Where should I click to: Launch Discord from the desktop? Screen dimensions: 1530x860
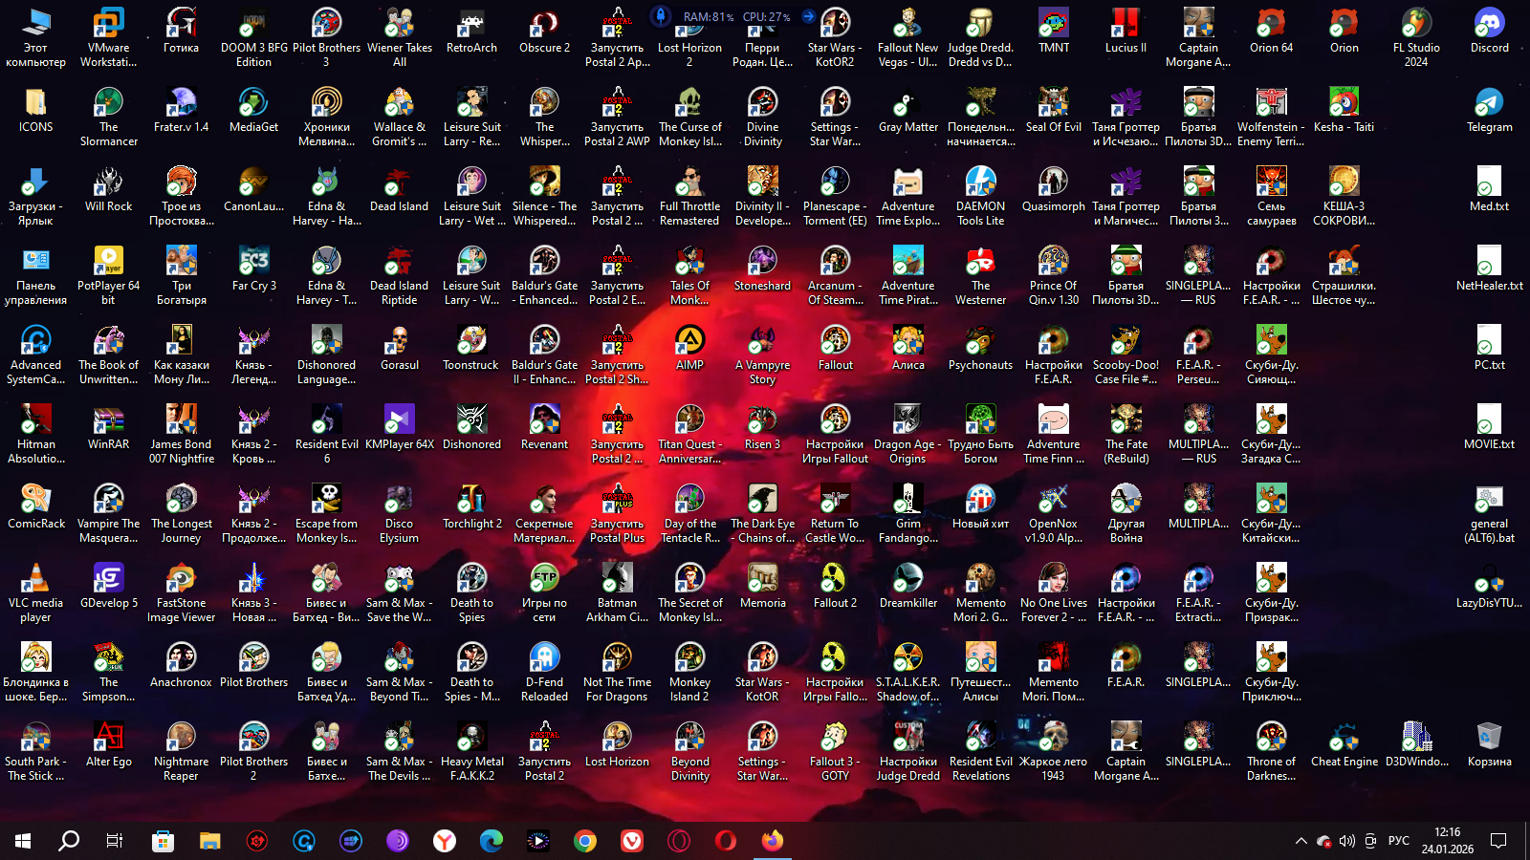click(1489, 30)
